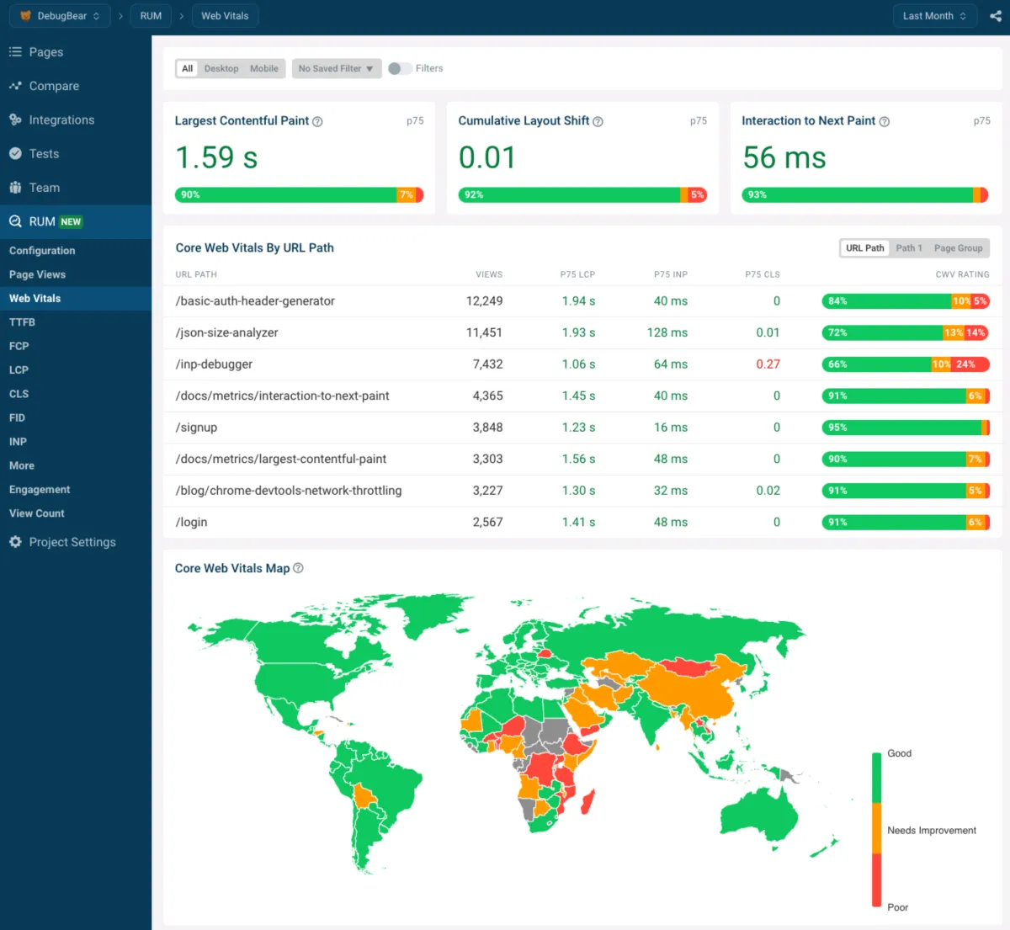Open the Last Month date range dropdown
This screenshot has width=1010, height=930.
(934, 16)
